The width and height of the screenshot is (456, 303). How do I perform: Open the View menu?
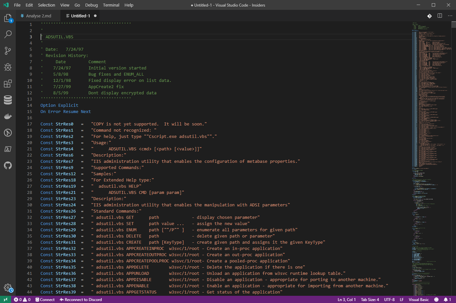pos(65,5)
